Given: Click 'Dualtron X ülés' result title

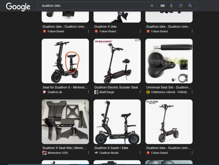Looking at the screenshot, I should pos(105,27).
